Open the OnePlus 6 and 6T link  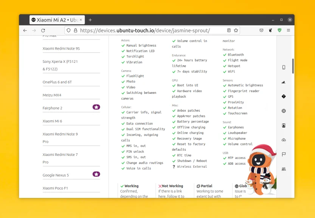pos(57,82)
